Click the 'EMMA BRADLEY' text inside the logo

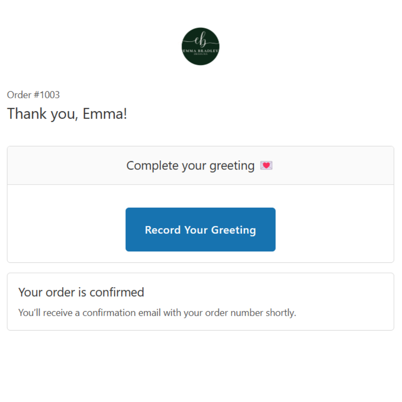tap(200, 51)
